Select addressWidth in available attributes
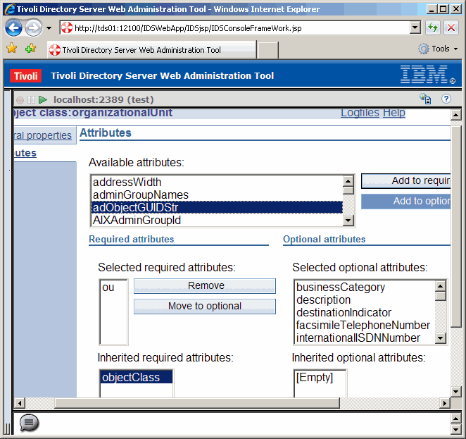 click(x=127, y=183)
